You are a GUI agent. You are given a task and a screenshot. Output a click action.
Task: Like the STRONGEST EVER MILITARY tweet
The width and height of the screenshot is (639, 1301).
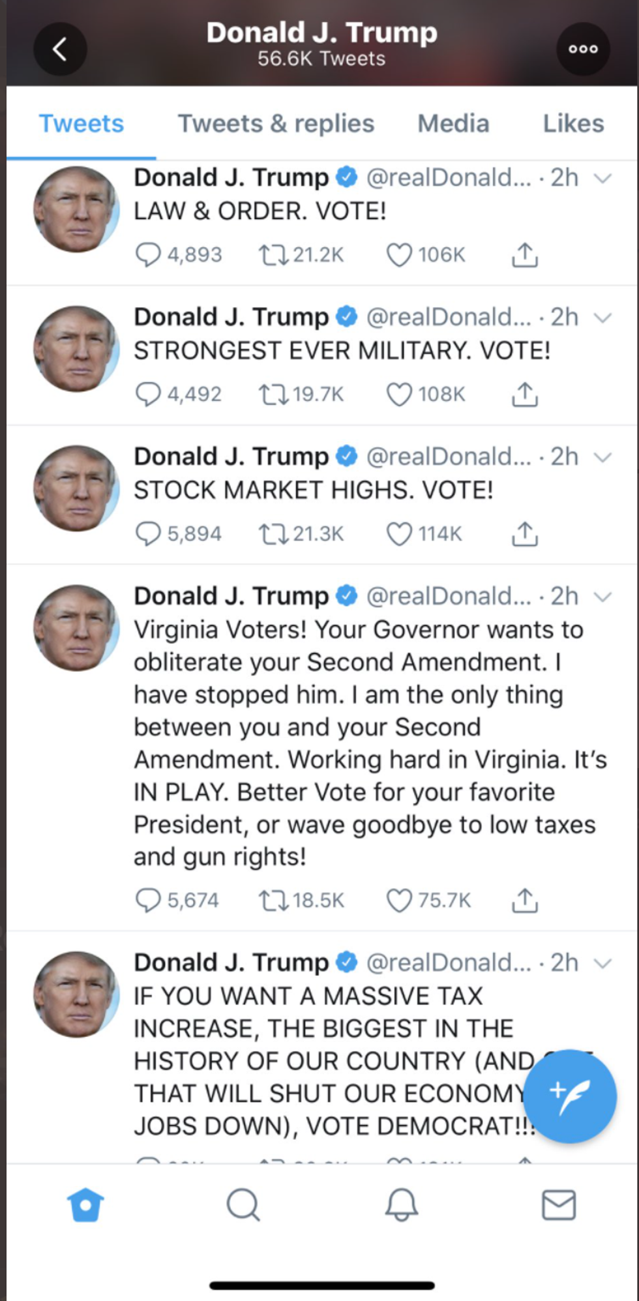(x=399, y=394)
